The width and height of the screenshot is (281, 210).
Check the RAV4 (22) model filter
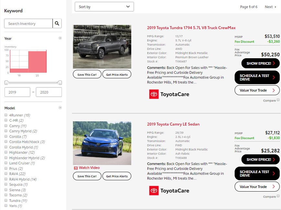[6, 174]
